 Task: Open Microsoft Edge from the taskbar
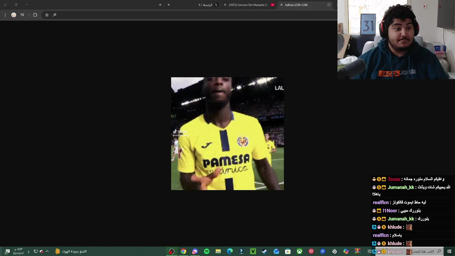coord(230,251)
